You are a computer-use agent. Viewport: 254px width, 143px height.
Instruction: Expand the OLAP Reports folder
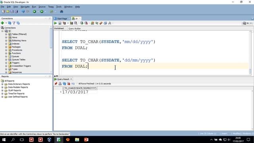pos(2,91)
